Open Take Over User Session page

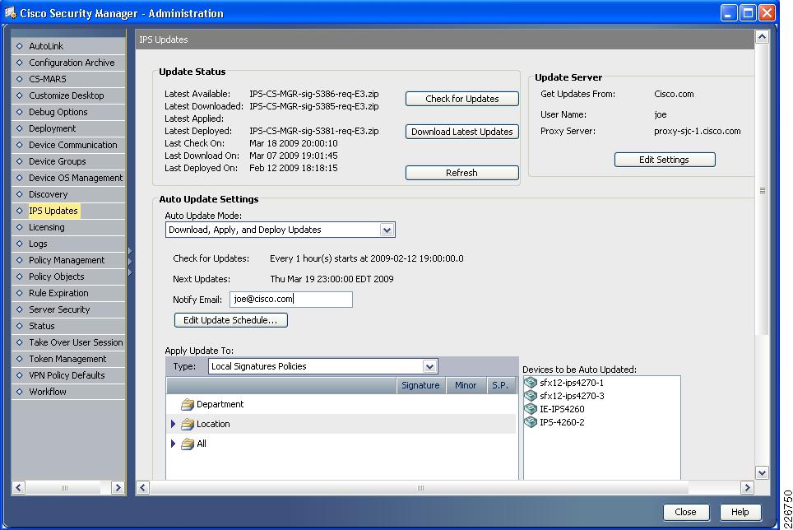[x=76, y=342]
